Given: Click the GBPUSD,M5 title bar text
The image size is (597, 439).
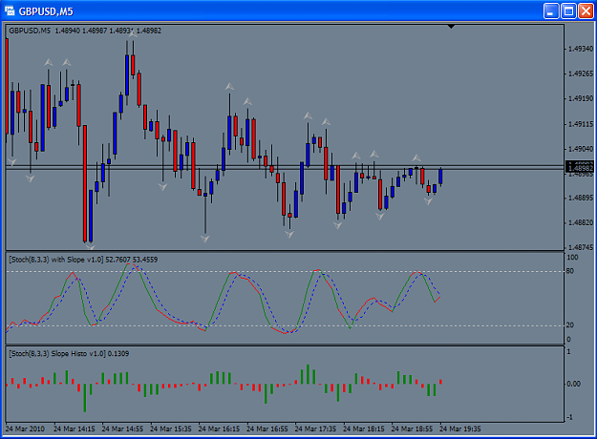Looking at the screenshot, I should click(x=46, y=11).
